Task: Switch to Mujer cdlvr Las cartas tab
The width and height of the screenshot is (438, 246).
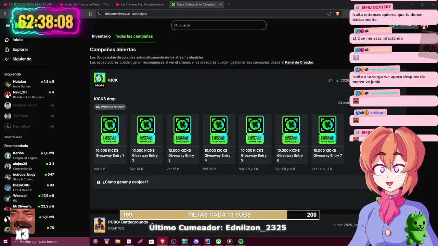Action: (84, 4)
